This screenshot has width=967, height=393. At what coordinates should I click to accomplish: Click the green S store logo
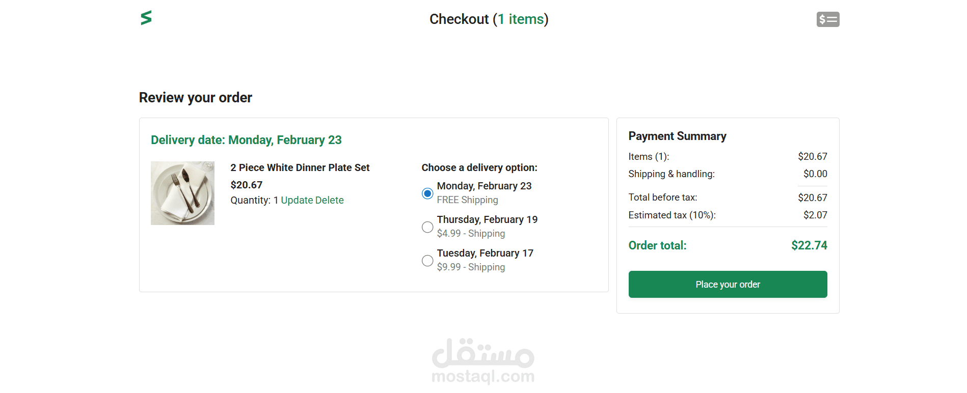tap(146, 18)
